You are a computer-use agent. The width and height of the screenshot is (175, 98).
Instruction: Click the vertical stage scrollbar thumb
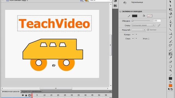pos(110,45)
